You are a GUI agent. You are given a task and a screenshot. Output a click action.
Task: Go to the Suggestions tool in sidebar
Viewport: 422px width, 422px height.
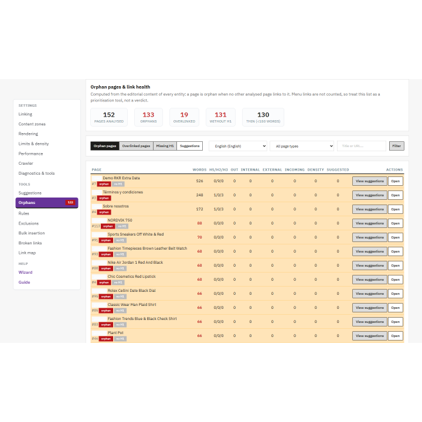point(30,193)
